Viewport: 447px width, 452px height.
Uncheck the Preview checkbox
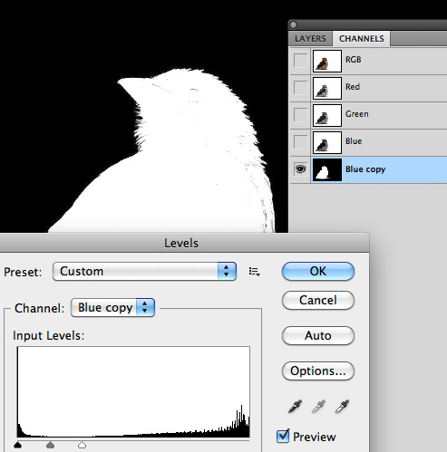(283, 437)
